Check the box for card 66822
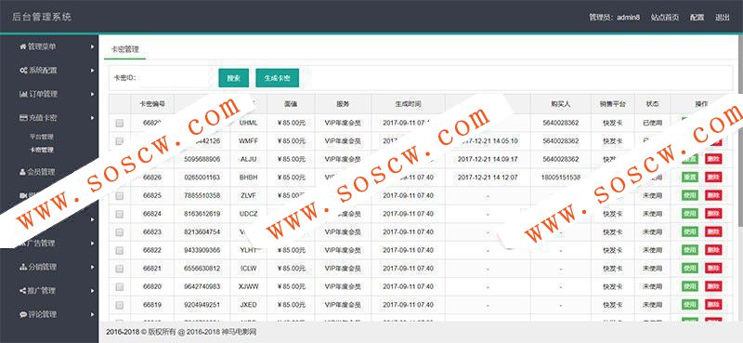This screenshot has width=743, height=343. pyautogui.click(x=120, y=250)
